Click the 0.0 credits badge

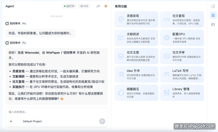click(84, 6)
